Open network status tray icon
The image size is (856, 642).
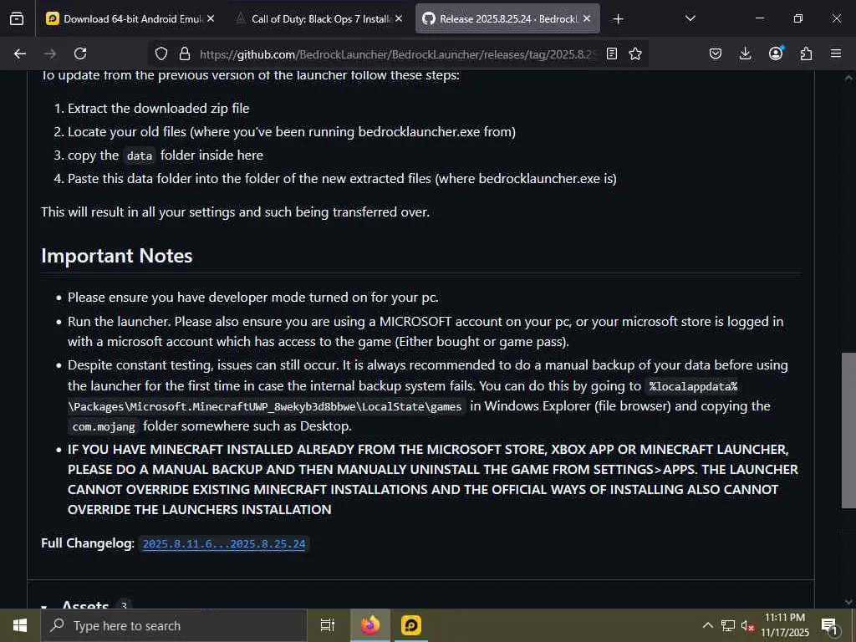pyautogui.click(x=728, y=625)
